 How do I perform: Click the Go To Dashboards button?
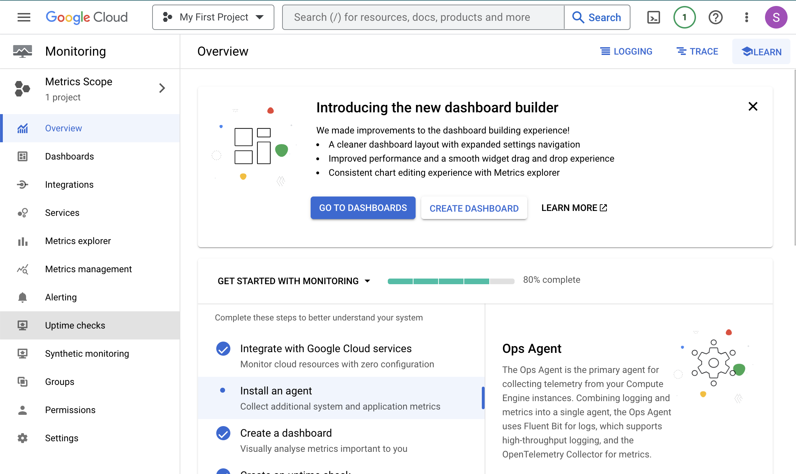[x=363, y=208]
